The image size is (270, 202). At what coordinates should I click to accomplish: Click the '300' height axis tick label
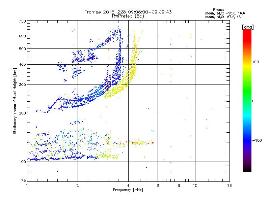[x=22, y=85]
